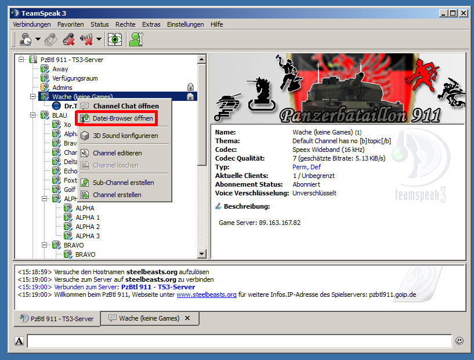Toggle subscribe-to-all-channels eye icon

115,39
